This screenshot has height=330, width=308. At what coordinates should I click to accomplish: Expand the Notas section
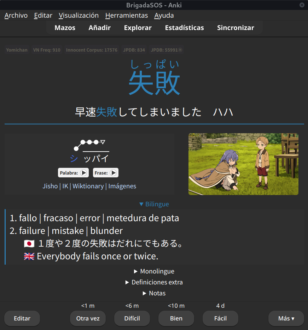(x=154, y=293)
